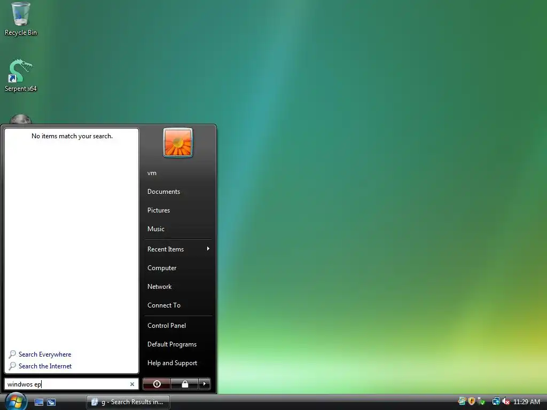Open the shutdown options arrow menu
Image resolution: width=547 pixels, height=410 pixels.
click(205, 384)
